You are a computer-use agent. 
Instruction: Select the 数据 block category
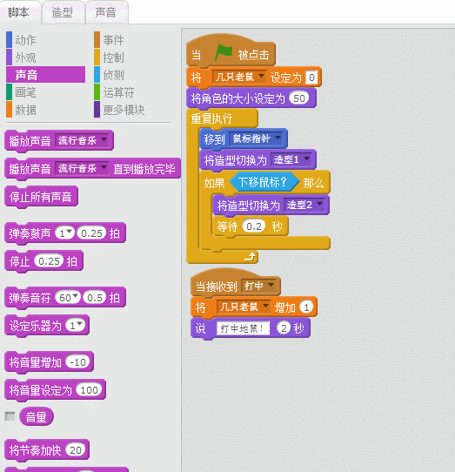tap(25, 110)
